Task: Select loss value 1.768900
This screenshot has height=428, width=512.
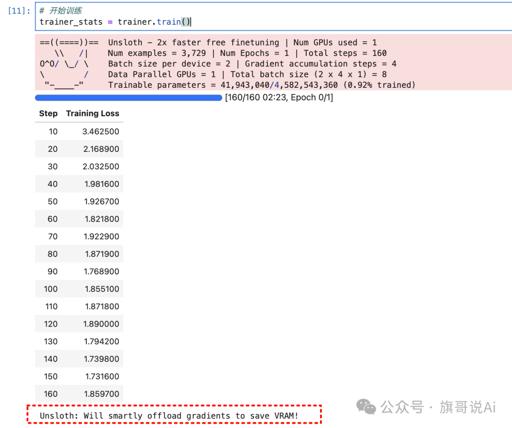Action: pos(101,271)
